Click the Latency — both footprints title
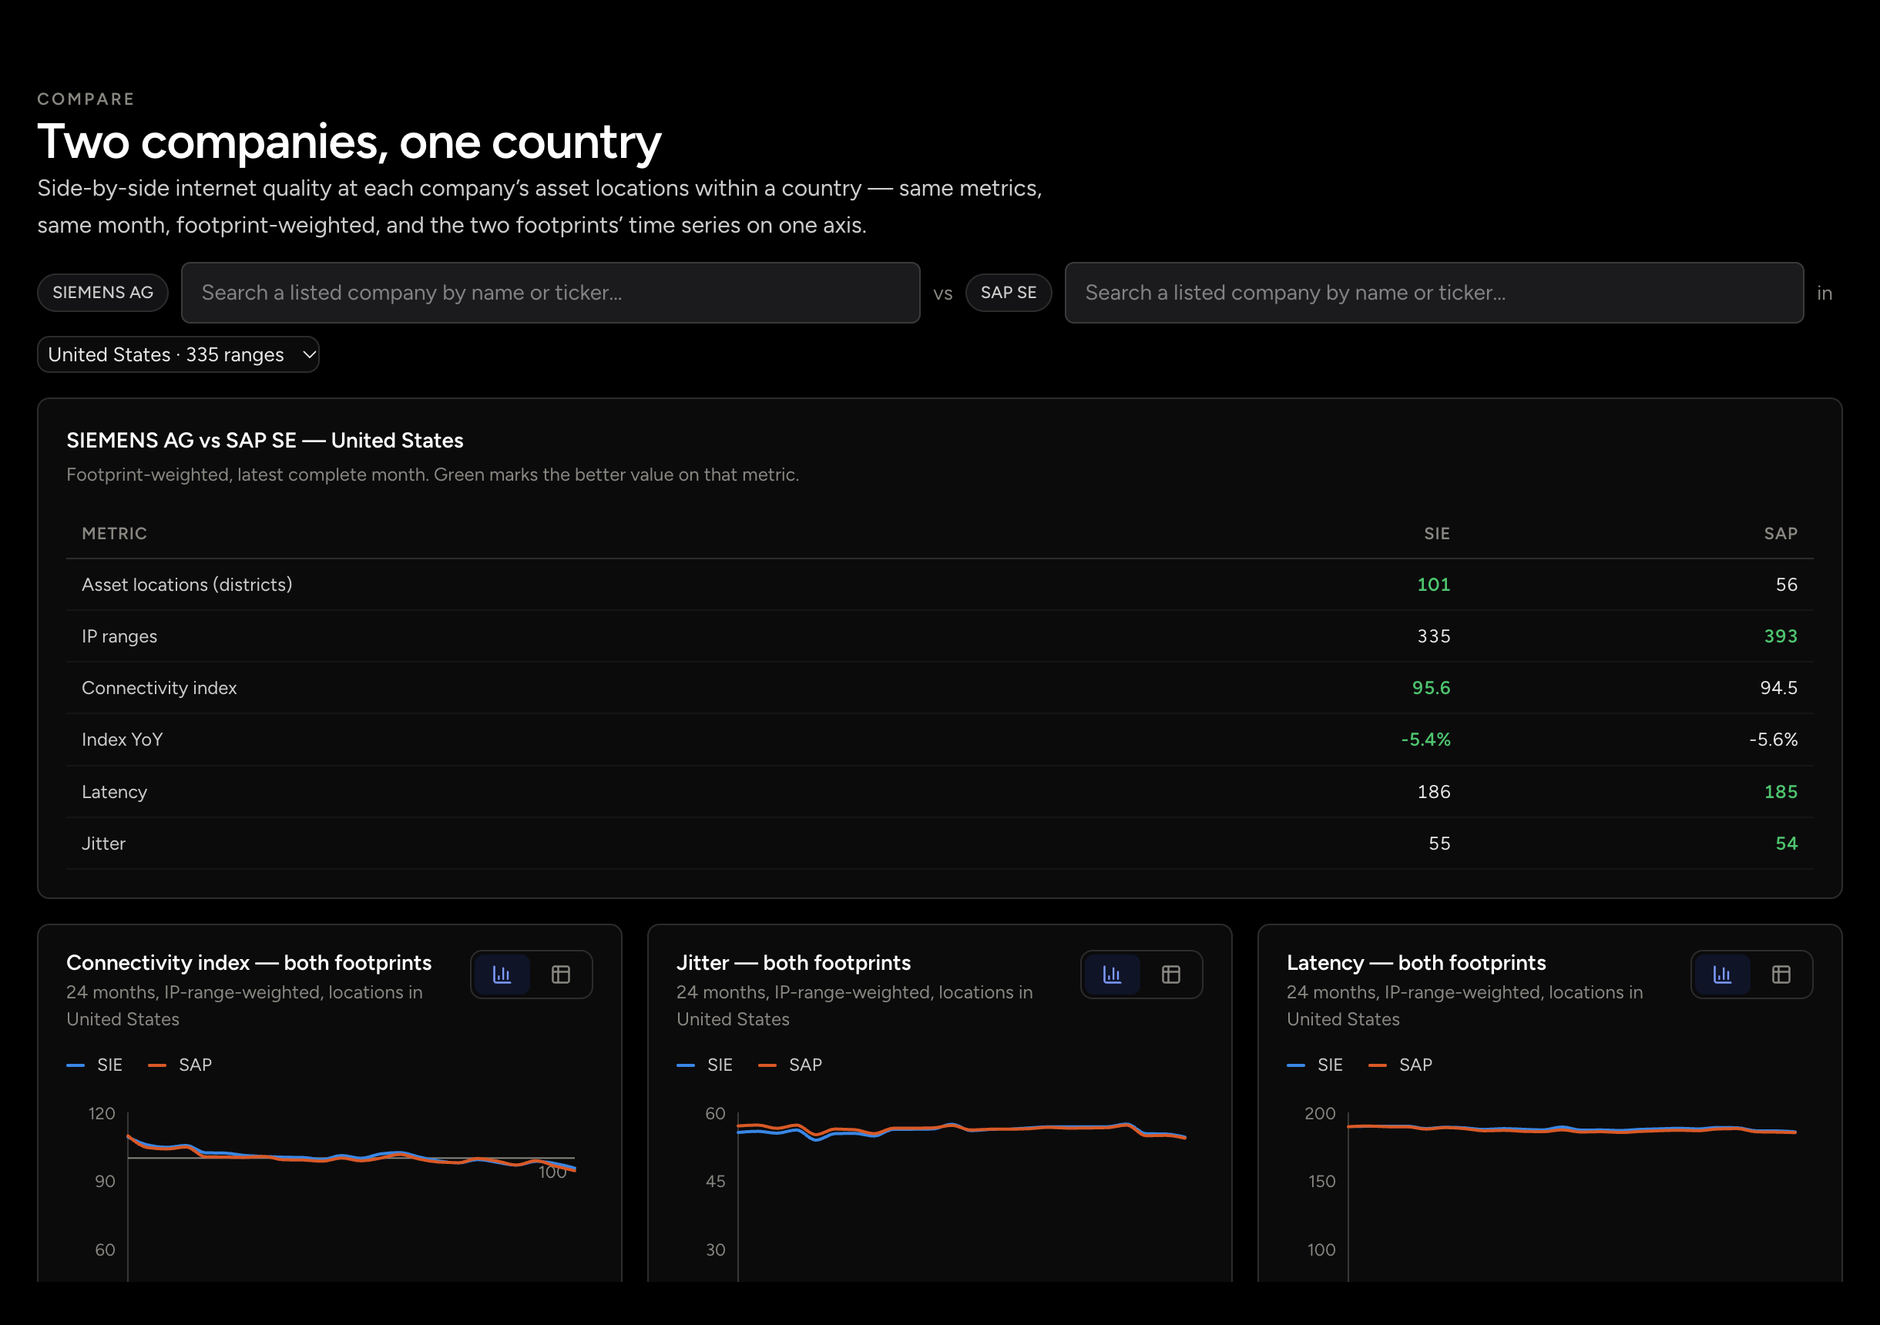 point(1417,963)
